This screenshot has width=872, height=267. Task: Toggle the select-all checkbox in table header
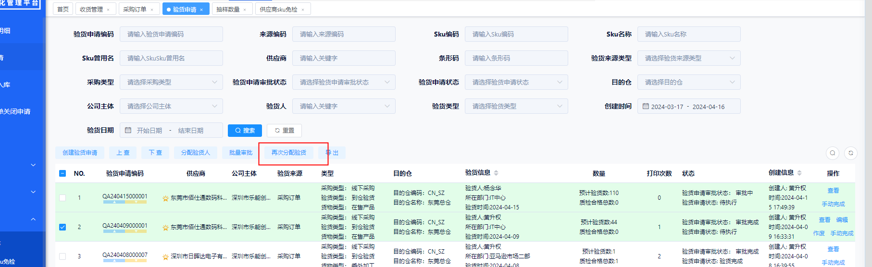point(62,173)
